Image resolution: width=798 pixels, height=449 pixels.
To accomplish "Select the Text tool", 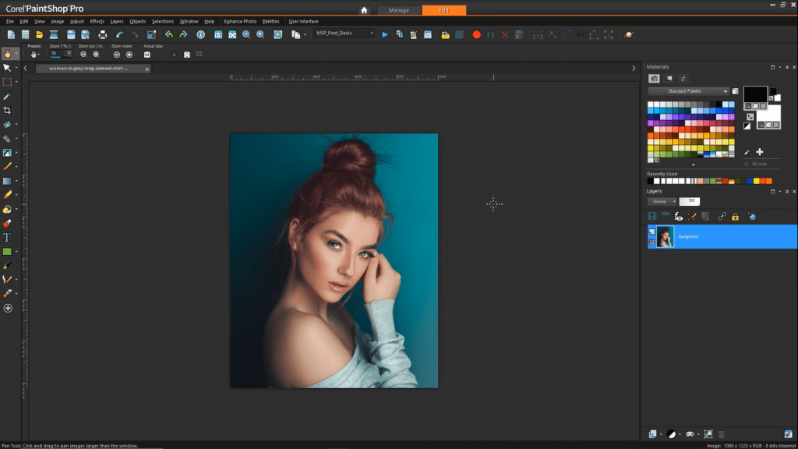I will click(x=8, y=236).
